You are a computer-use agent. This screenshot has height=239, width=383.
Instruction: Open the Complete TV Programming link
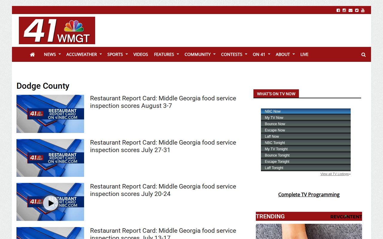click(x=309, y=194)
